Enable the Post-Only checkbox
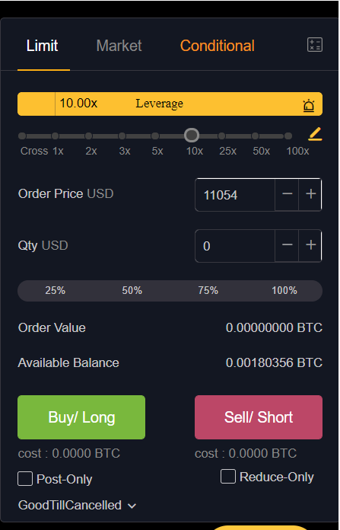 click(25, 479)
